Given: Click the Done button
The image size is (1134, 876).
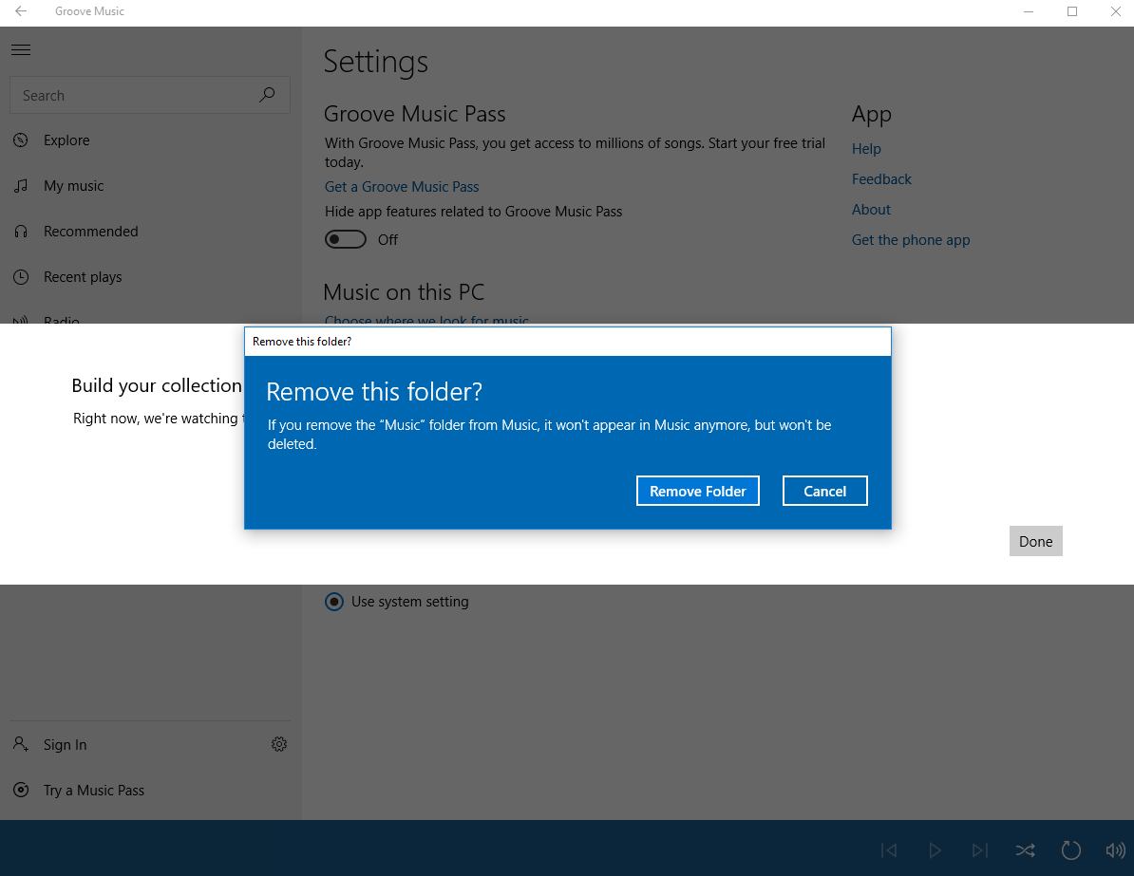Looking at the screenshot, I should click(1035, 541).
